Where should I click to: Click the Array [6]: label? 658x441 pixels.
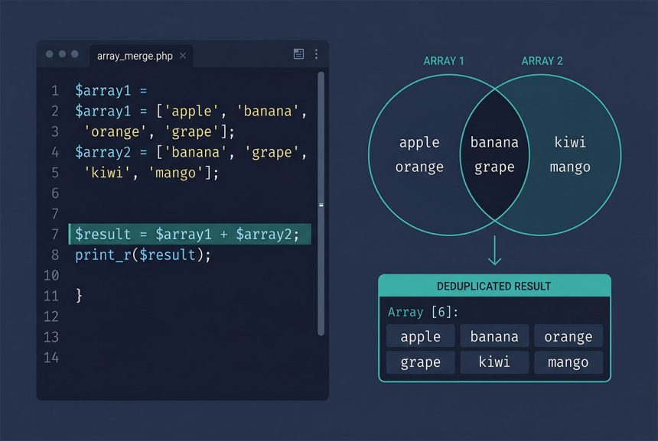[423, 312]
